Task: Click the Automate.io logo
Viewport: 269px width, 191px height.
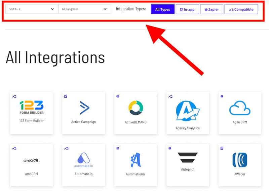Action: [x=83, y=160]
